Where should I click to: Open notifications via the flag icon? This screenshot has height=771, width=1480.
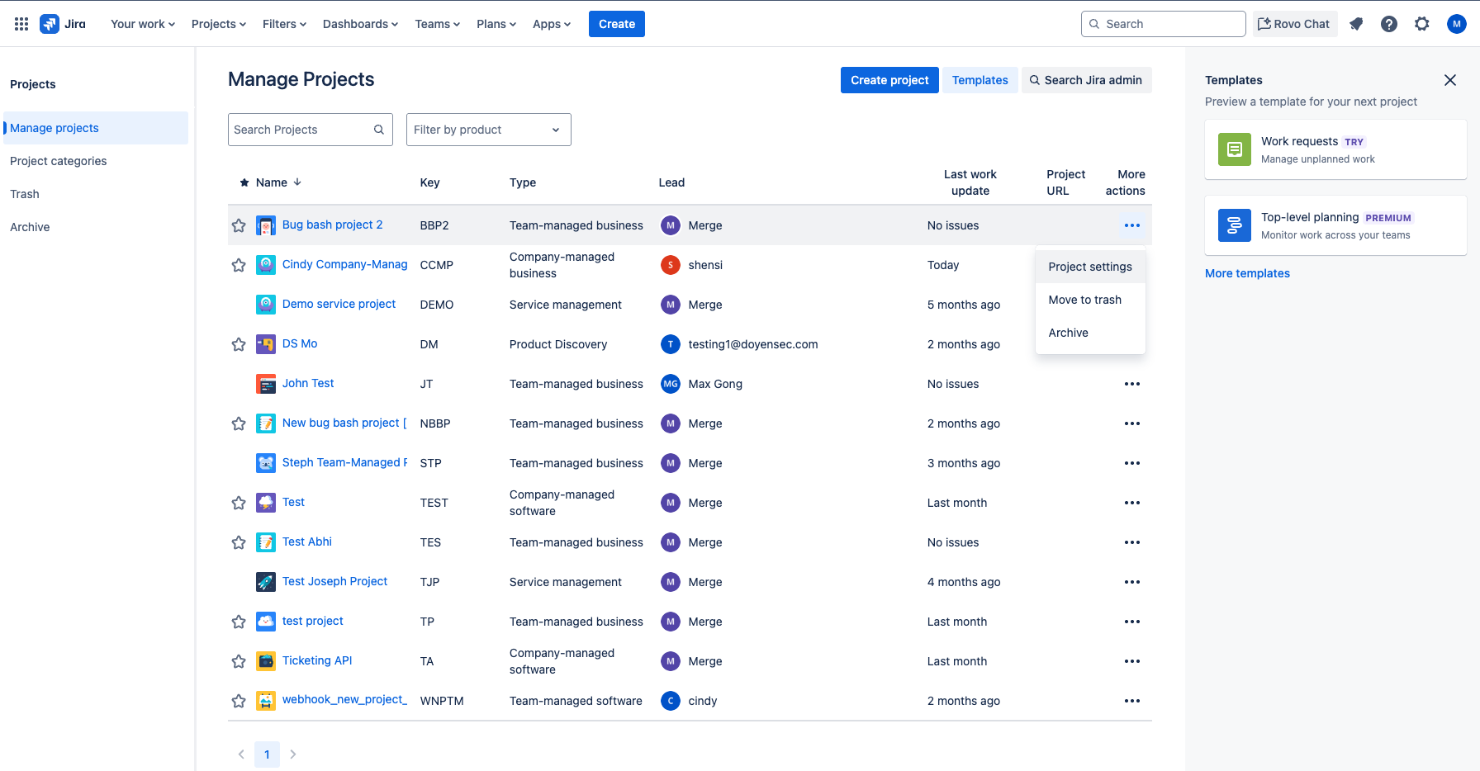point(1356,23)
